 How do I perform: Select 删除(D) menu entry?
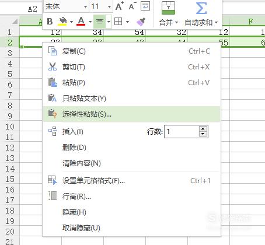coord(131,148)
